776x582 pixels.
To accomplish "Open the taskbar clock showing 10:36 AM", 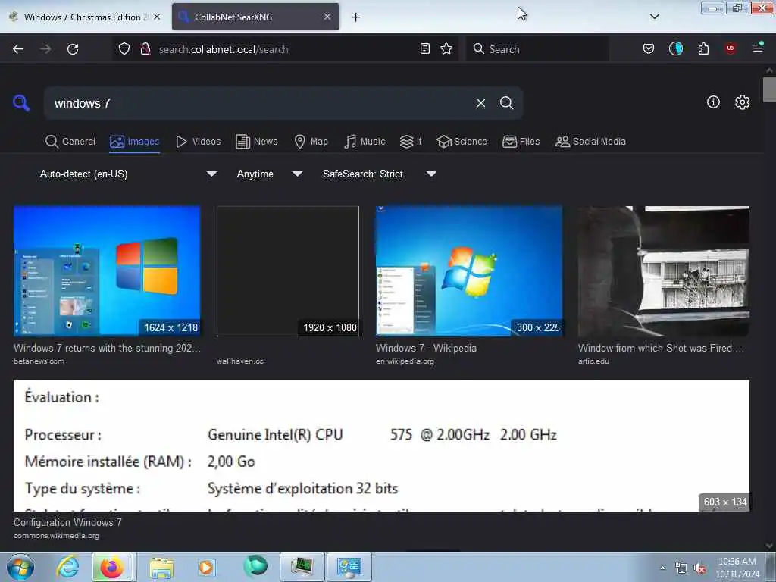I will (x=737, y=568).
